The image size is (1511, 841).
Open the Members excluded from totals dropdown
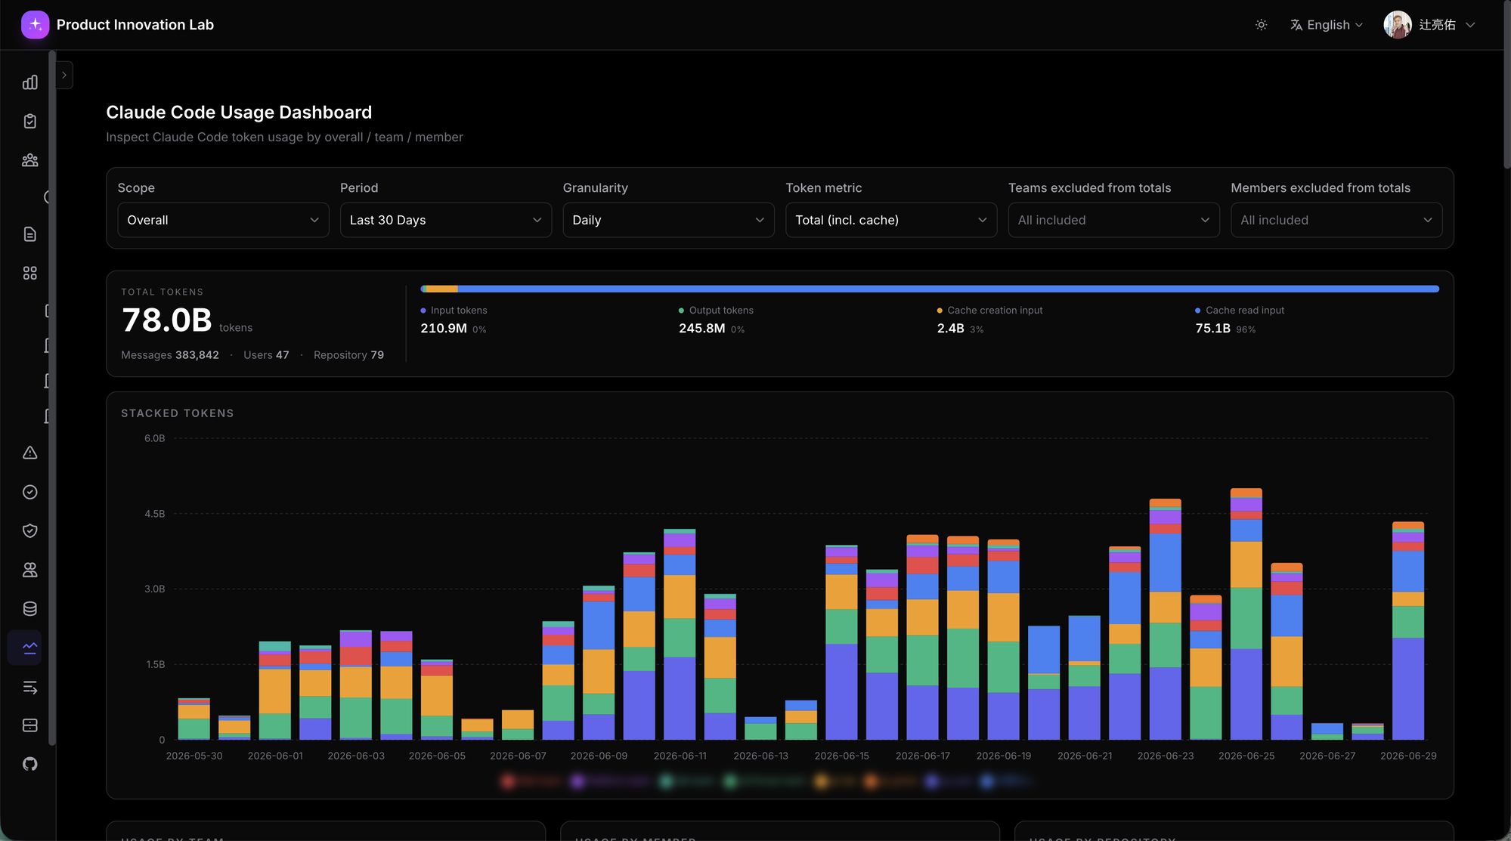click(1336, 220)
